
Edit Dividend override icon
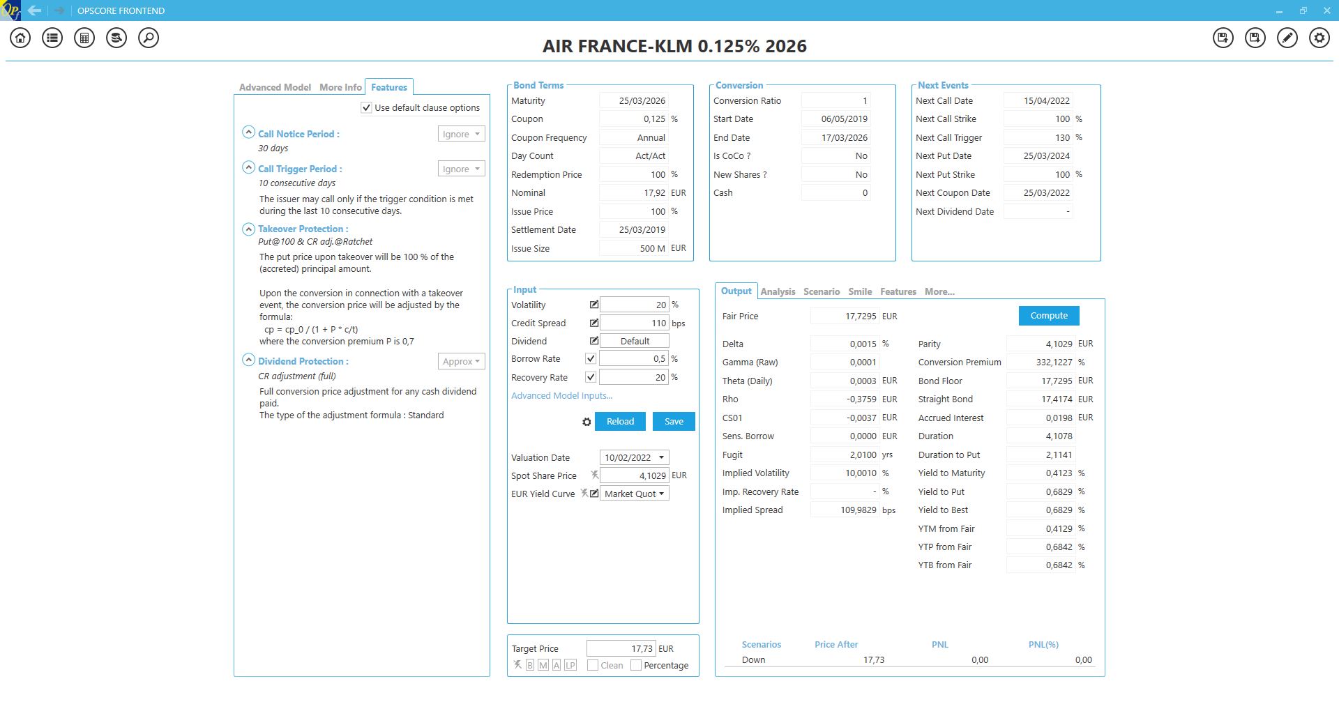coord(594,341)
